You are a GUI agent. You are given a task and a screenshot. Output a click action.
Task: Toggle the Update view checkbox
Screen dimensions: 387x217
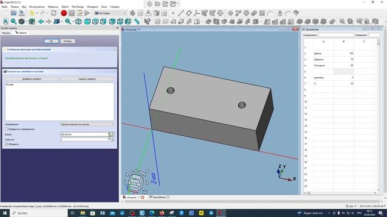pyautogui.click(x=7, y=144)
